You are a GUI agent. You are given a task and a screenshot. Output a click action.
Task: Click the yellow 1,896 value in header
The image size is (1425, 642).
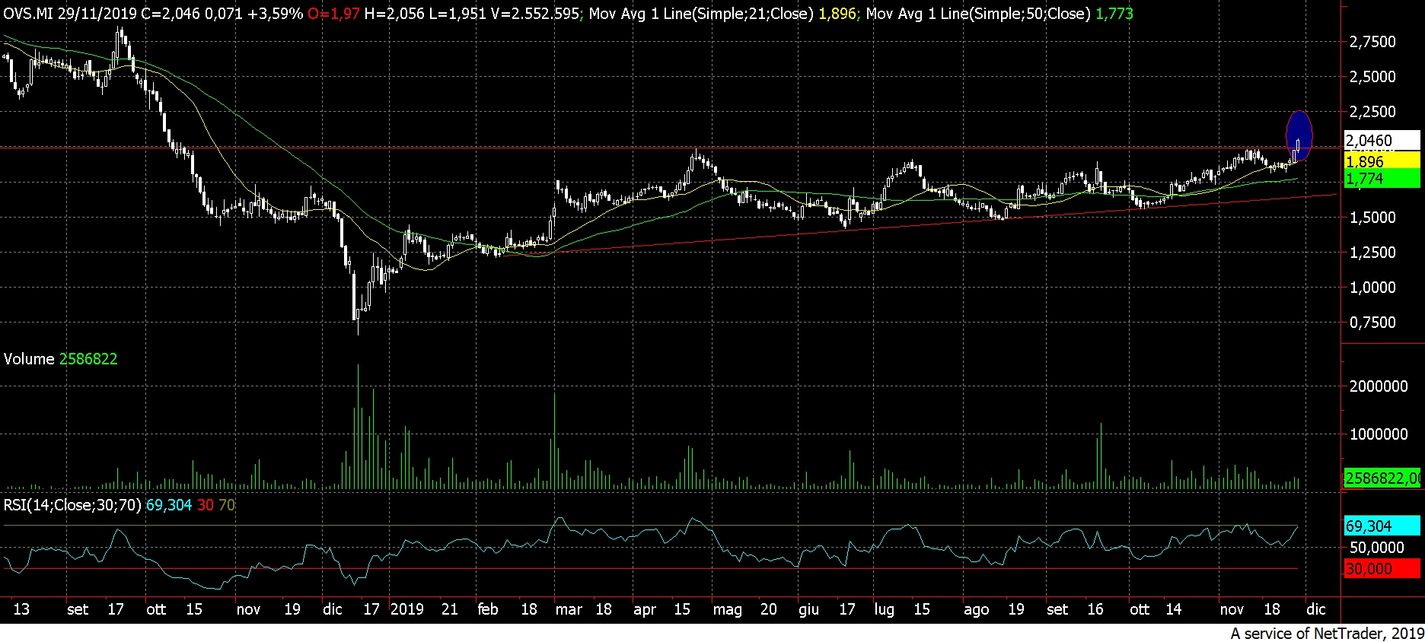click(837, 14)
